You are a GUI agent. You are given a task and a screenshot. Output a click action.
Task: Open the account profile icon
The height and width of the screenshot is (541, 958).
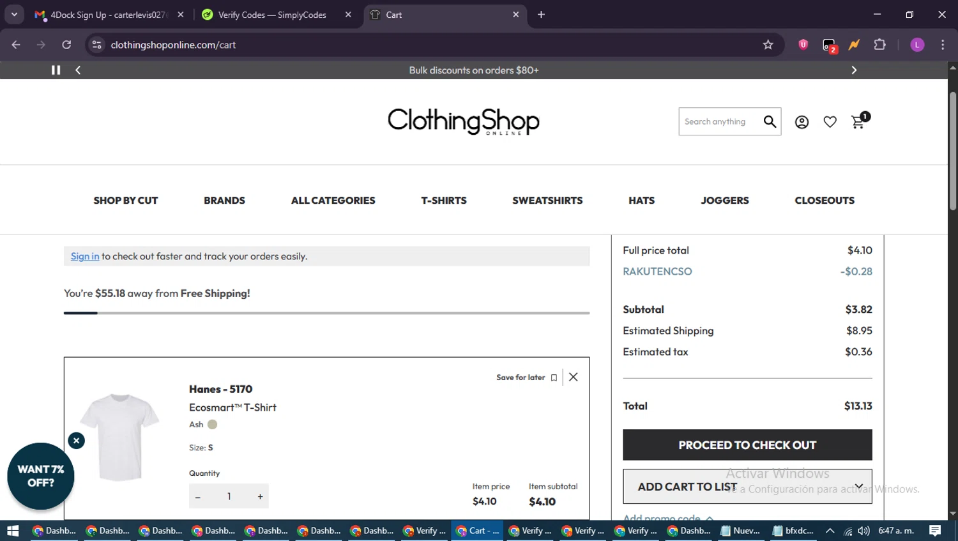(802, 122)
